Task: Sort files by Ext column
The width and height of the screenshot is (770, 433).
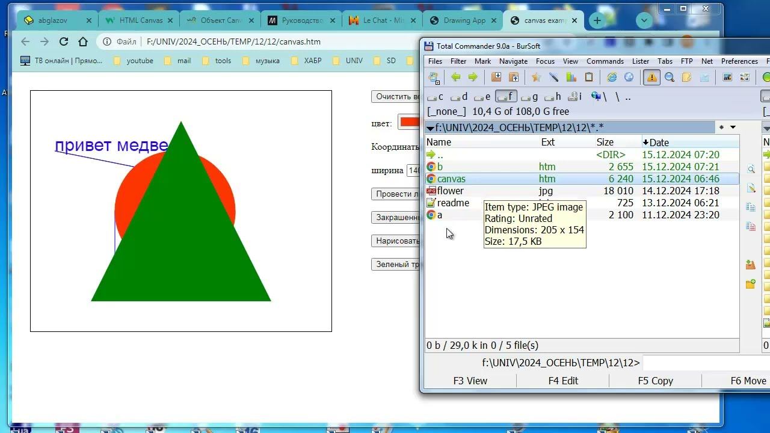Action: point(567,143)
